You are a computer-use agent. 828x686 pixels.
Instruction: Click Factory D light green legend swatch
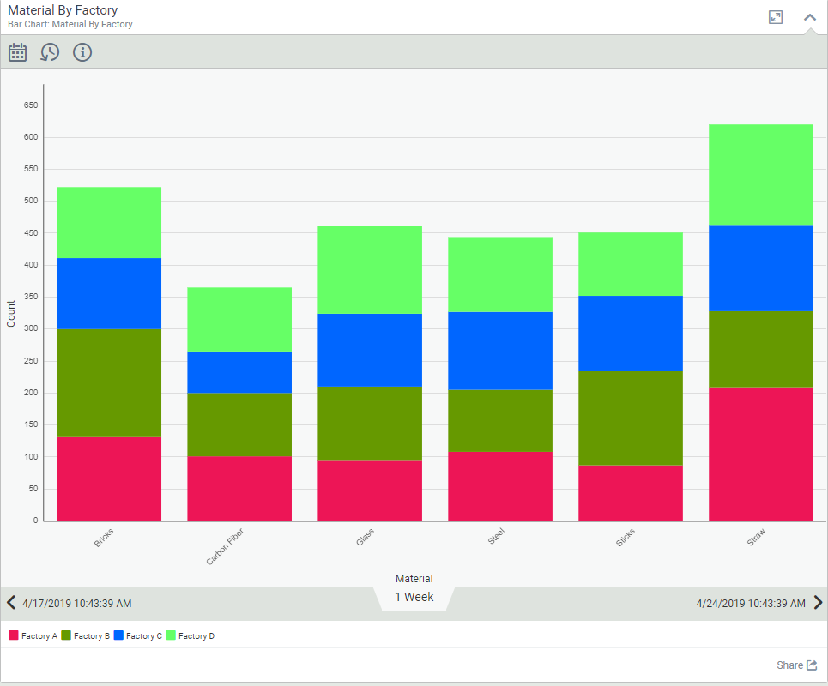171,636
